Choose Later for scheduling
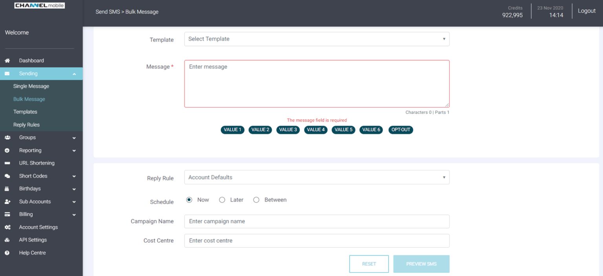This screenshot has height=276, width=603. (x=222, y=200)
